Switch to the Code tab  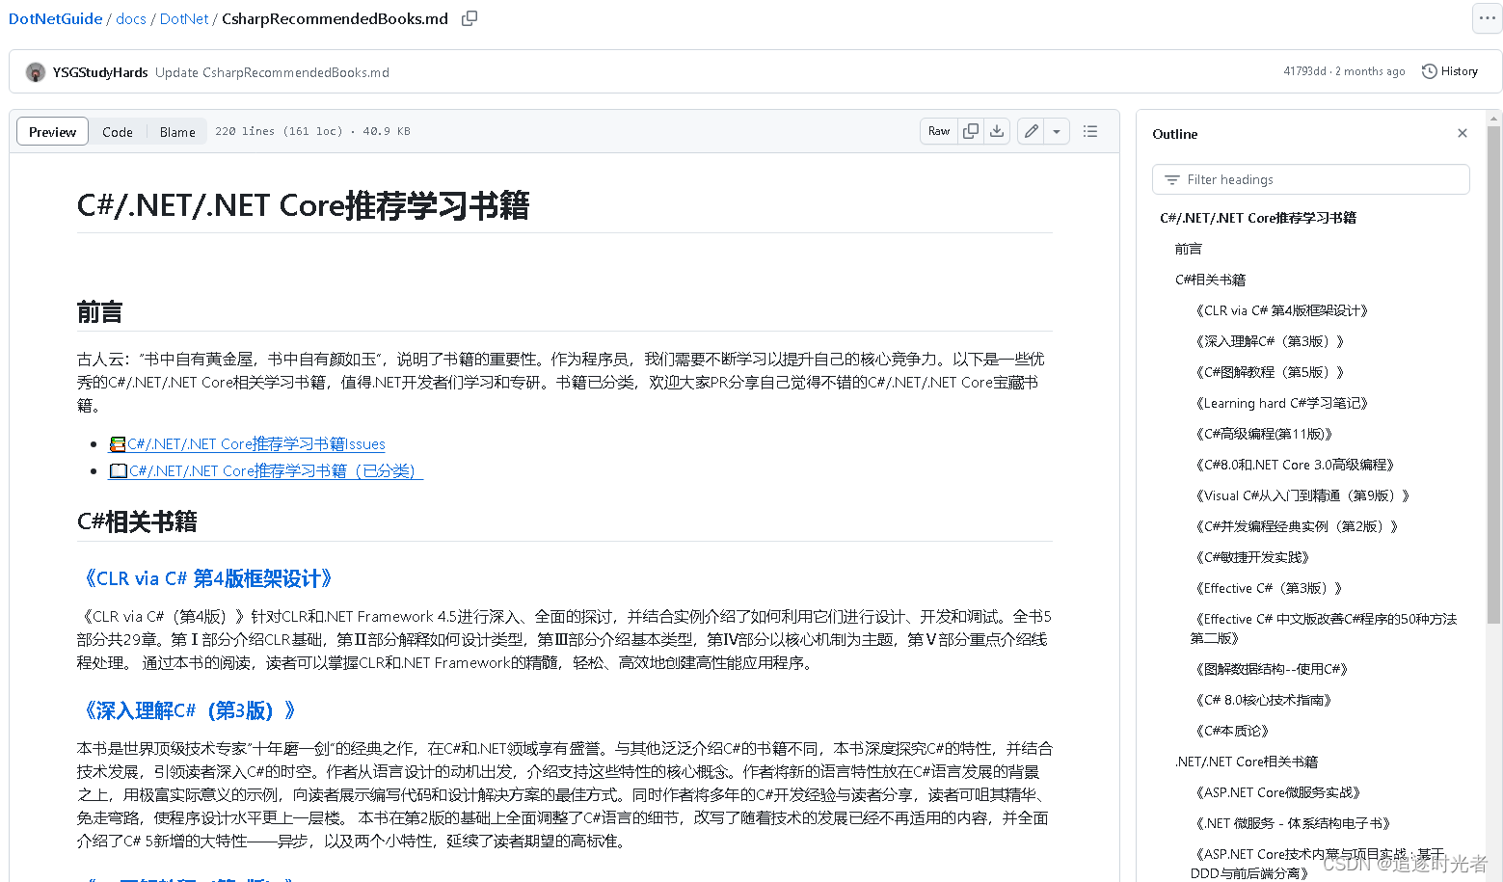click(x=117, y=131)
